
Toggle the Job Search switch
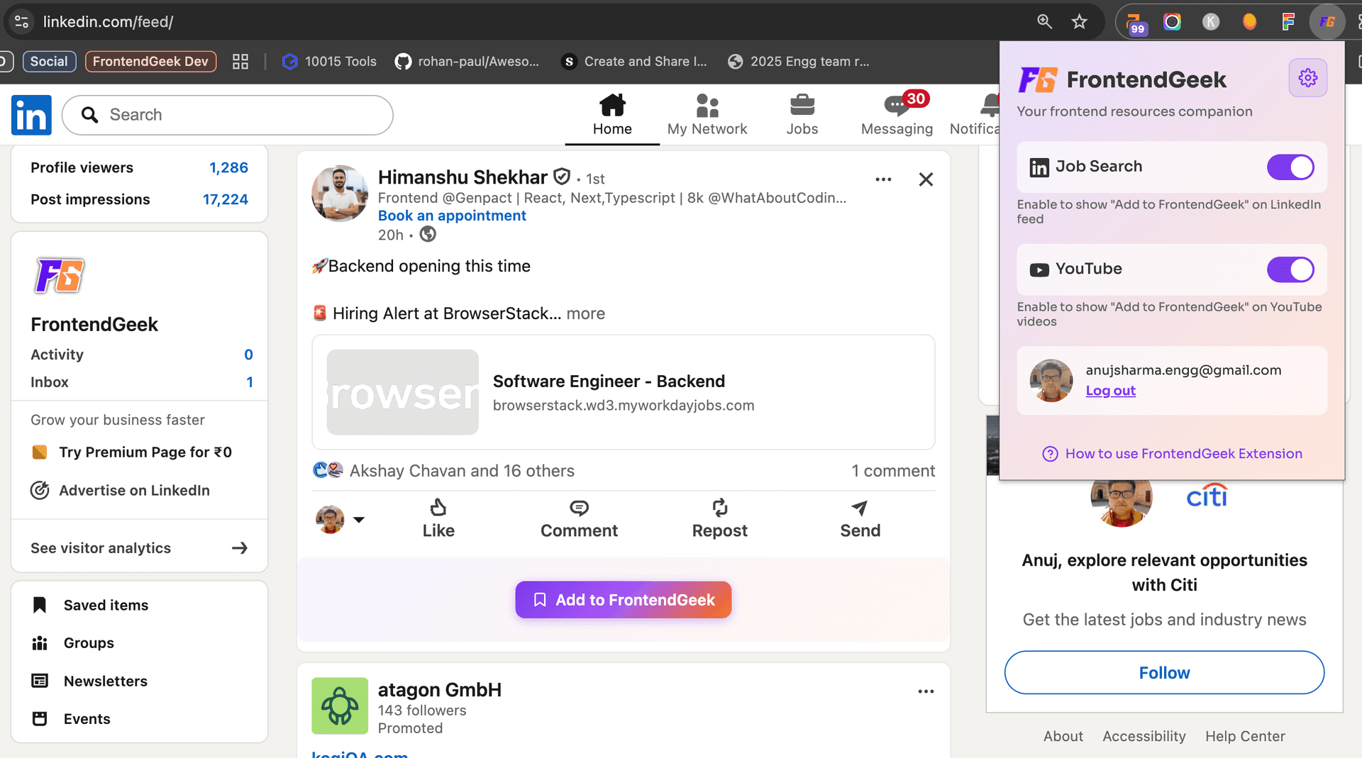[1290, 167]
